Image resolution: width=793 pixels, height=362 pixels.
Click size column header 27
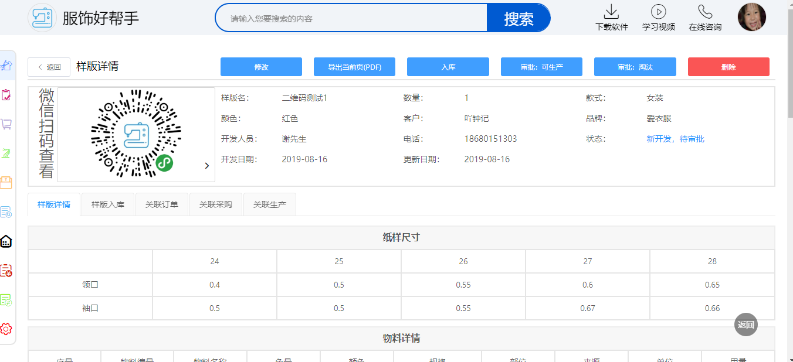tap(588, 261)
